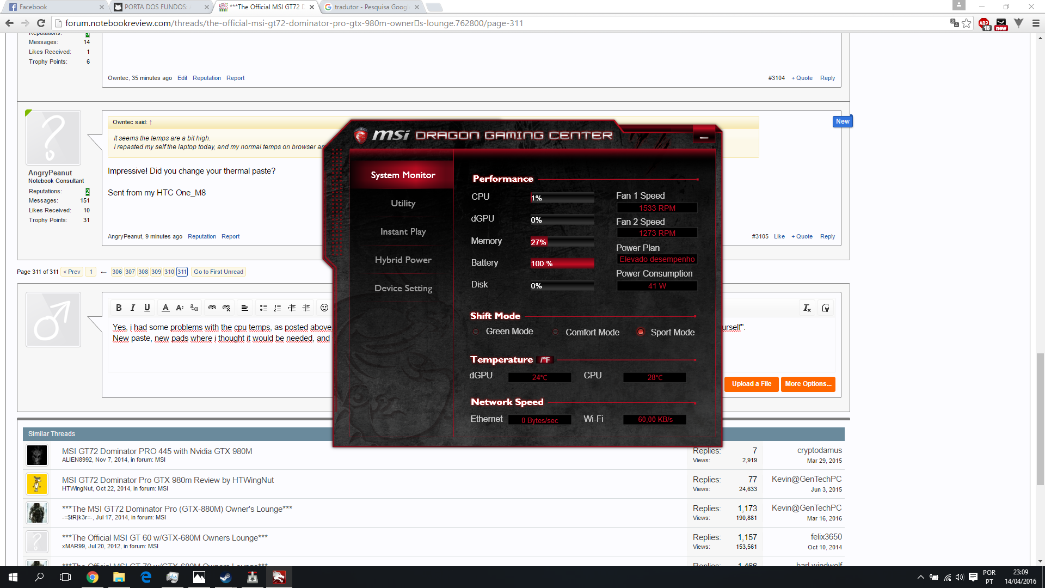Click the indent icon in editor
Viewport: 1045px width, 588px height.
coord(306,308)
